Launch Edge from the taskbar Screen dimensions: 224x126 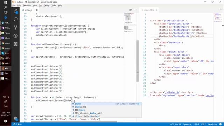[6, 17]
